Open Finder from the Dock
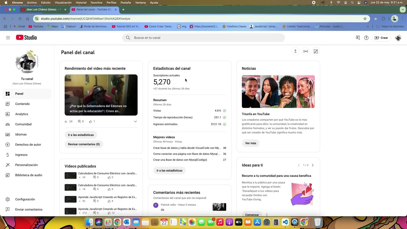 tap(89, 222)
